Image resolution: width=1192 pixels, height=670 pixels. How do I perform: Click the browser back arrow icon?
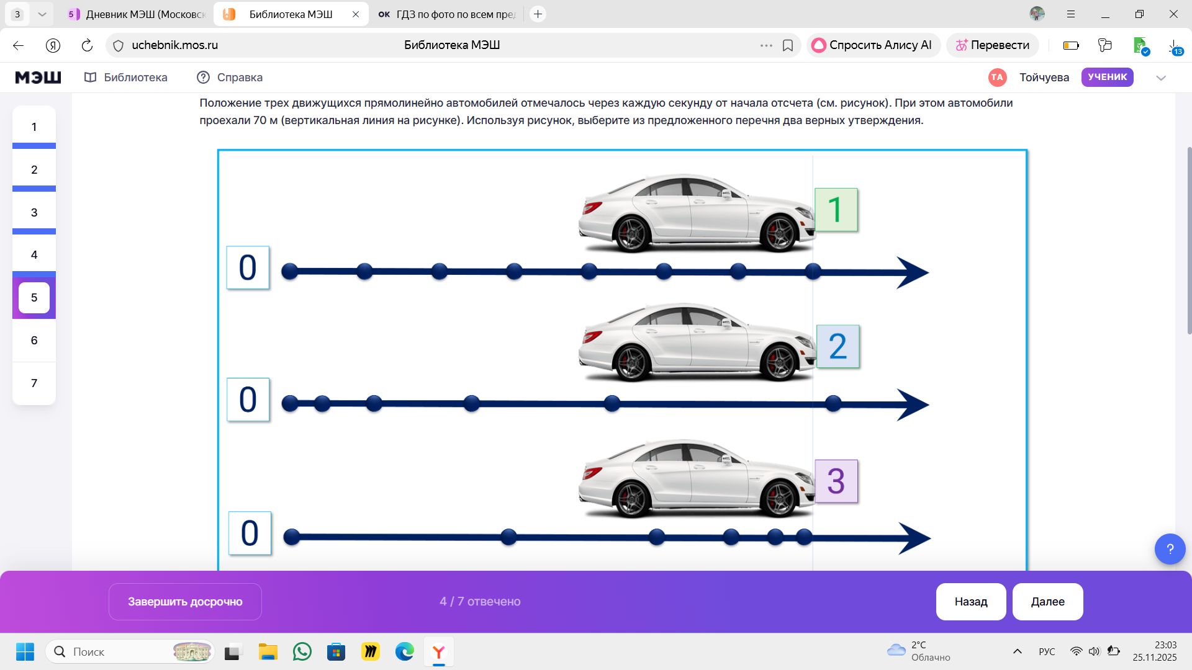click(x=18, y=45)
